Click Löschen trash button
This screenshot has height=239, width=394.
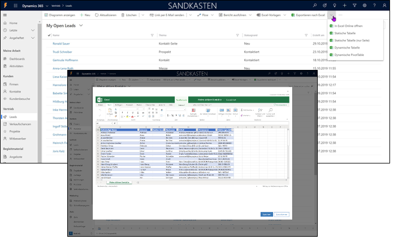click(129, 15)
